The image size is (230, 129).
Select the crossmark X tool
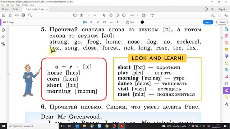pos(91,22)
